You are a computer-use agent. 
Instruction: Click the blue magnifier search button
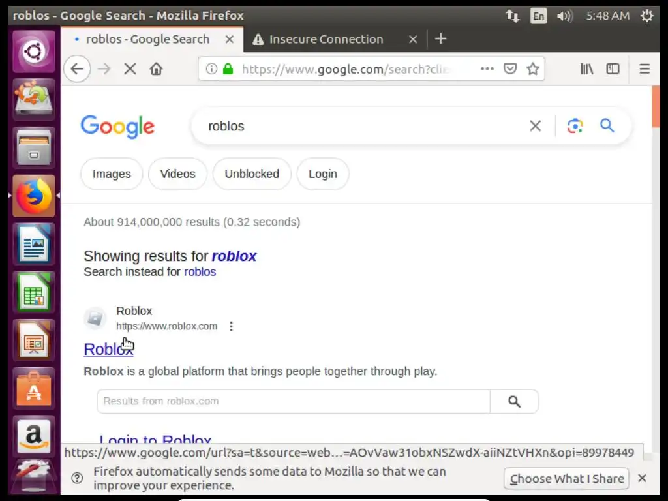pos(607,126)
